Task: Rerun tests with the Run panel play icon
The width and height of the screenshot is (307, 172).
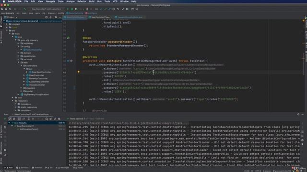Action: 5,119
